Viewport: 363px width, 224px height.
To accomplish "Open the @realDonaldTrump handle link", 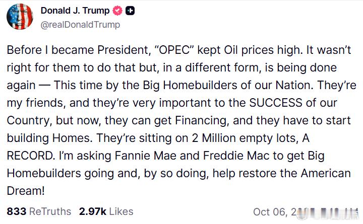I will click(x=80, y=24).
